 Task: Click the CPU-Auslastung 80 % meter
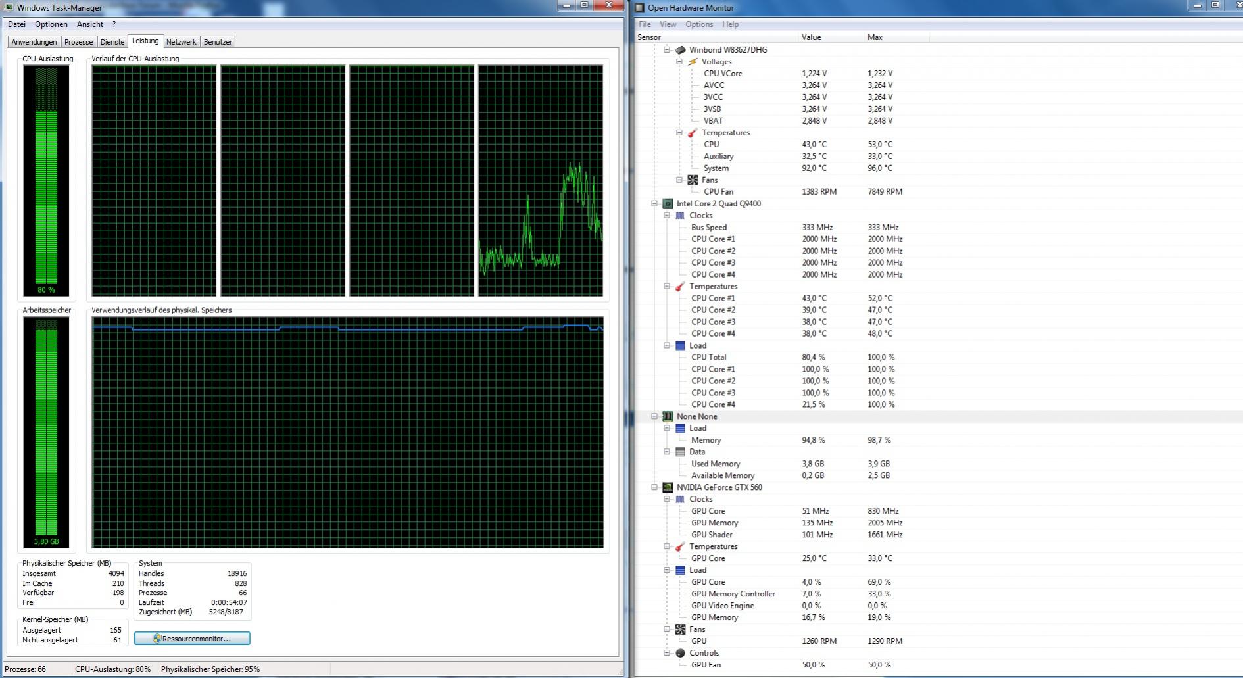pyautogui.click(x=46, y=181)
